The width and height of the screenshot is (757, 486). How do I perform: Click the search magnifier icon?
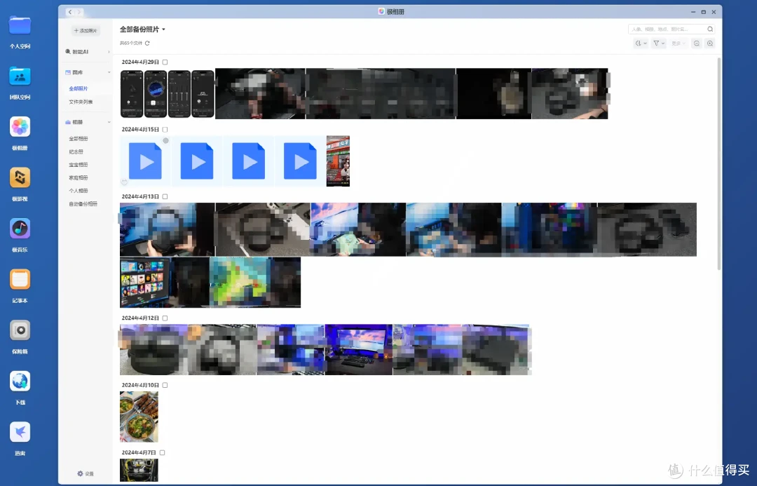point(710,29)
